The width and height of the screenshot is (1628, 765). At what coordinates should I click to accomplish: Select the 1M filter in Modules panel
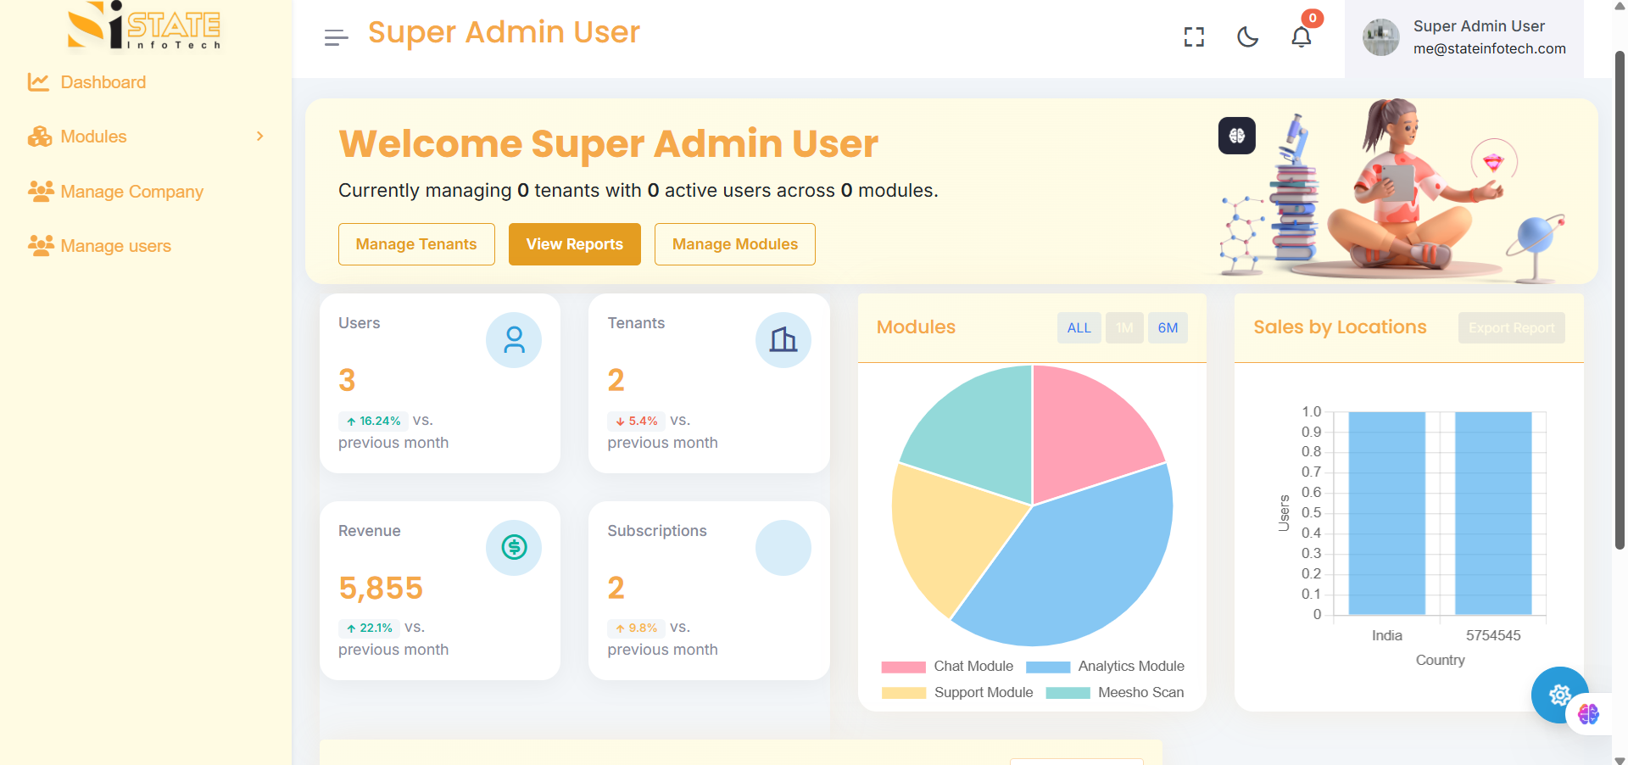(x=1124, y=327)
